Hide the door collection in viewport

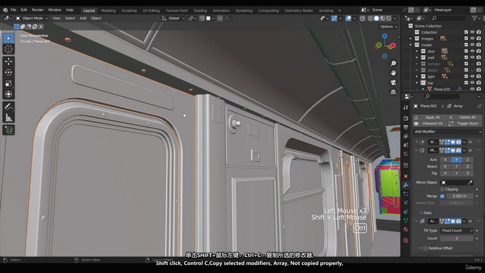click(x=472, y=51)
